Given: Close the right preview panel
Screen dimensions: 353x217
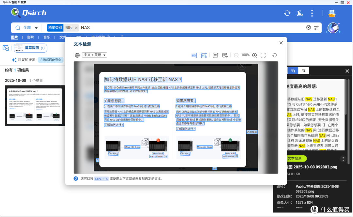Looking at the screenshot, I should (347, 71).
